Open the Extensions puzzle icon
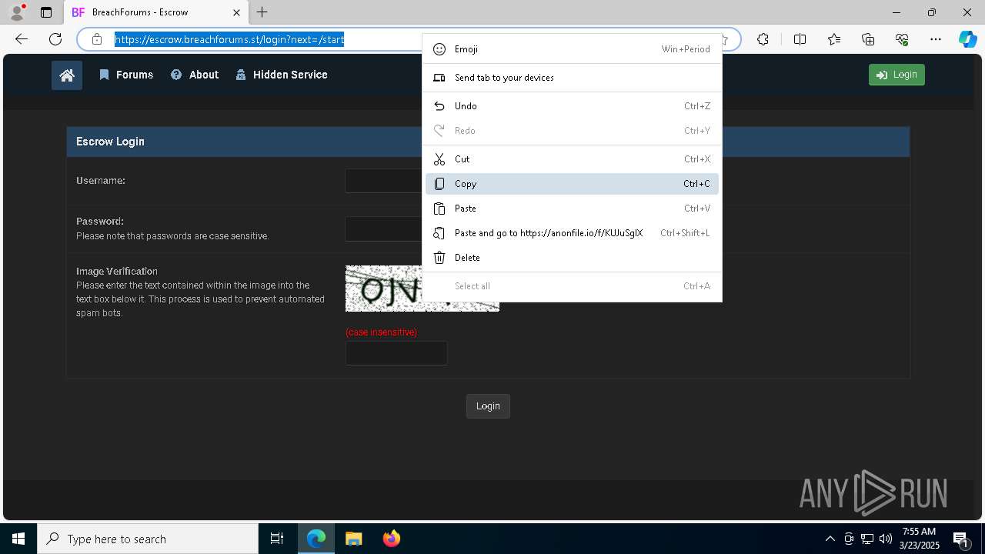The height and width of the screenshot is (554, 985). tap(763, 39)
